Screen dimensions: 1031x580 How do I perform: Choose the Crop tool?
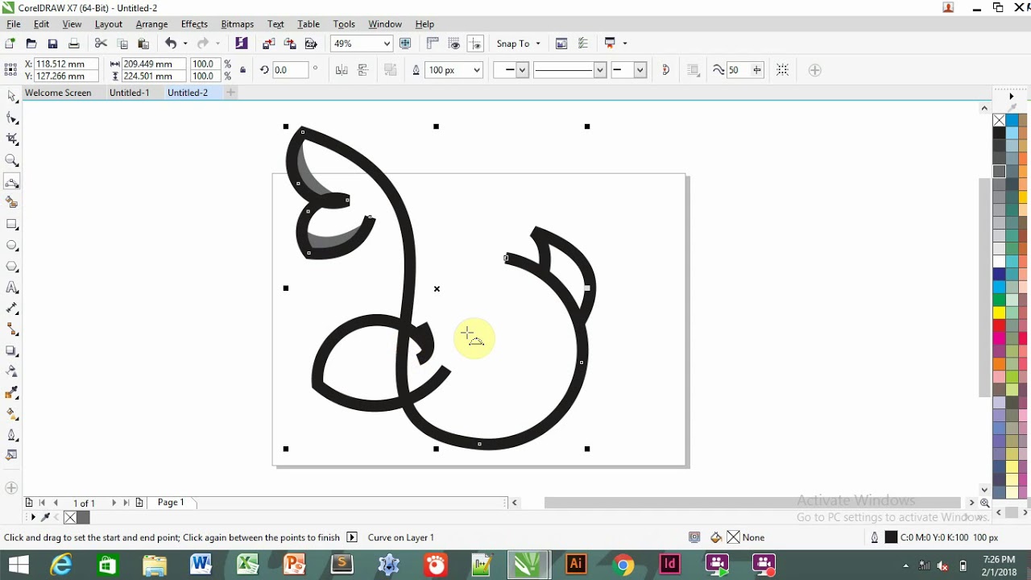point(12,139)
